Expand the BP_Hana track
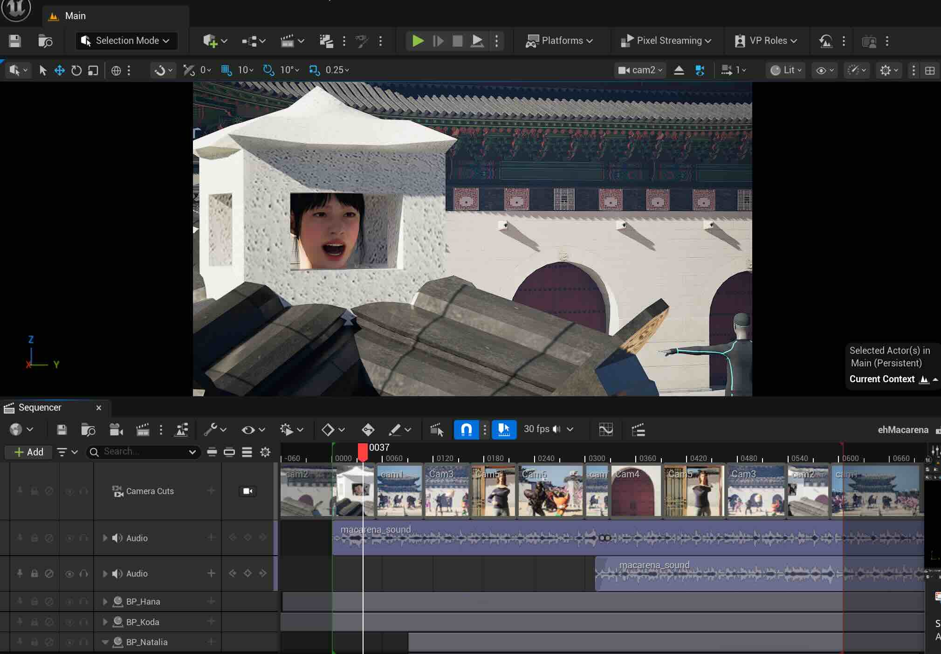This screenshot has height=654, width=941. [105, 602]
